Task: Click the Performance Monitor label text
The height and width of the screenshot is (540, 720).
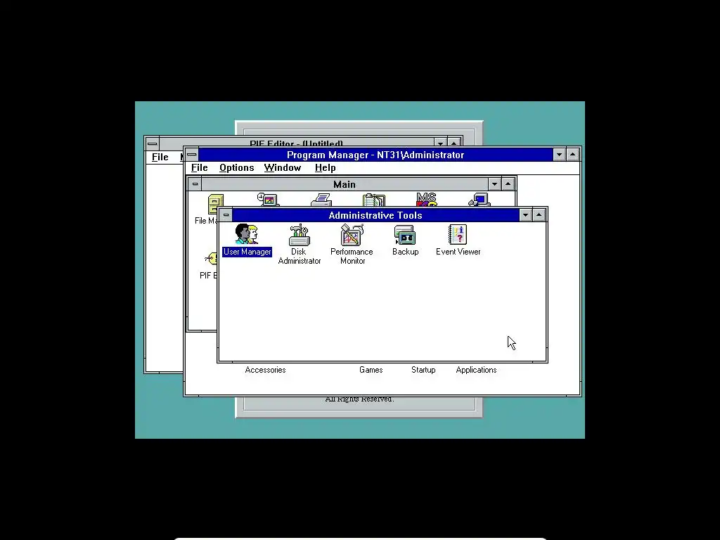Action: pyautogui.click(x=352, y=256)
